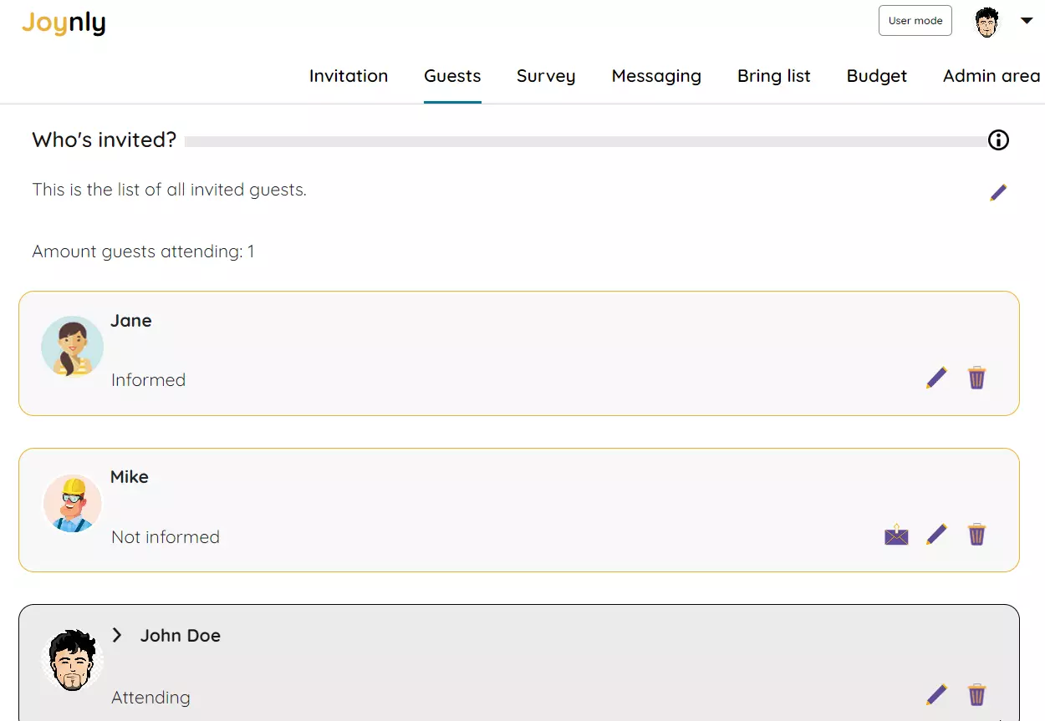Edit guest Jane with pencil icon
The image size is (1045, 721).
click(x=936, y=378)
